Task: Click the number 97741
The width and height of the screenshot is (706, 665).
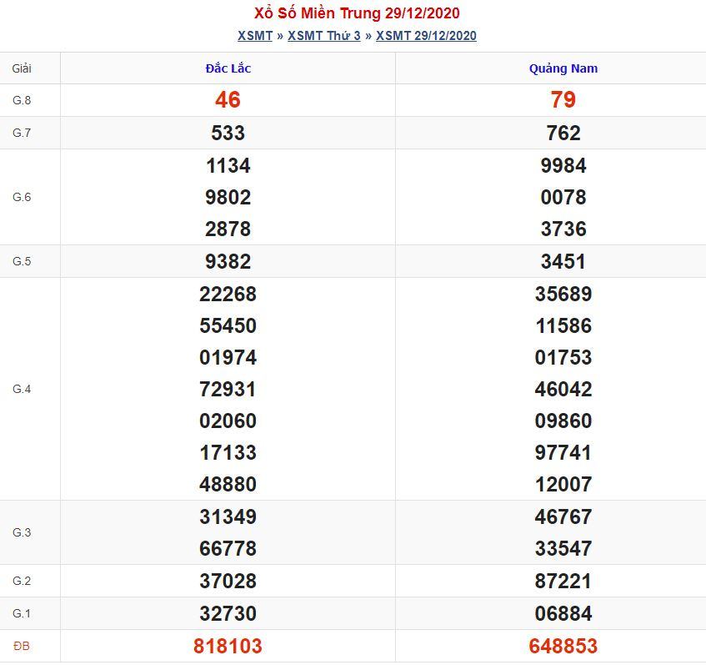Action: click(x=563, y=453)
